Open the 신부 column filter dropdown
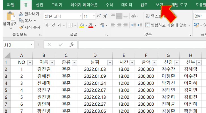This screenshot has width=206, height=113. [199, 63]
